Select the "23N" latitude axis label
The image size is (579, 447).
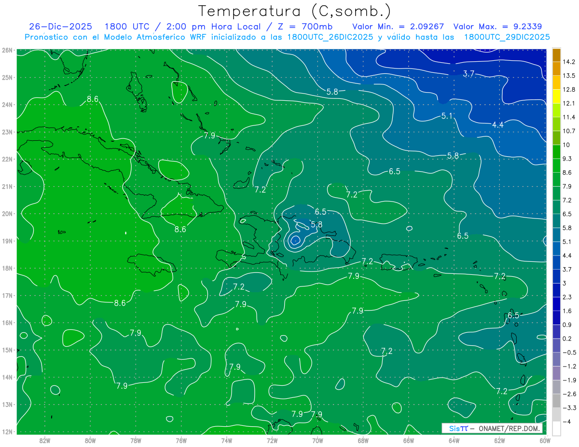click(x=7, y=132)
